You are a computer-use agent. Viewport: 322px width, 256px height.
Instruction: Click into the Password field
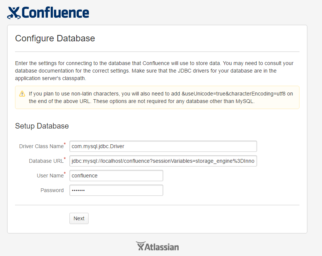[116, 190]
